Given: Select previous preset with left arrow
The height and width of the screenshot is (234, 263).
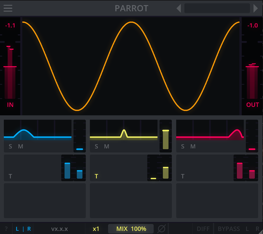Looking at the screenshot, I should tap(179, 8).
